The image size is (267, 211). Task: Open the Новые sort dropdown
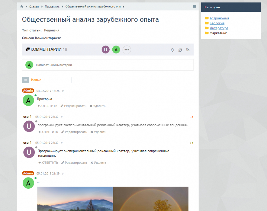pyautogui.click(x=50, y=80)
